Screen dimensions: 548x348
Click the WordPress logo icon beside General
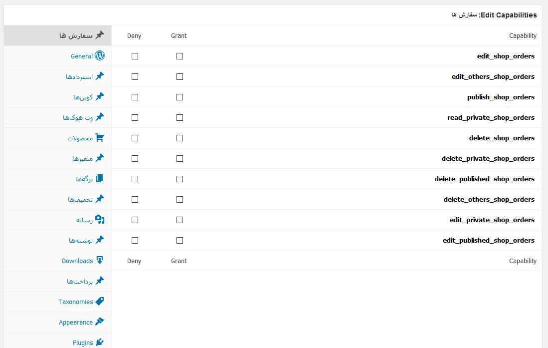tap(100, 55)
